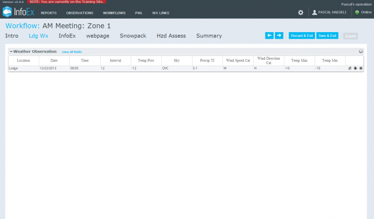Click the user profile silhouette icon

314,13
